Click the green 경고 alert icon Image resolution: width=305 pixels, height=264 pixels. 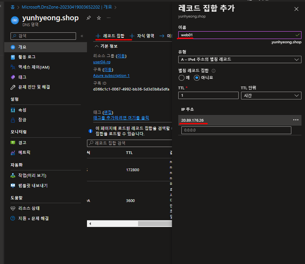click(x=13, y=143)
